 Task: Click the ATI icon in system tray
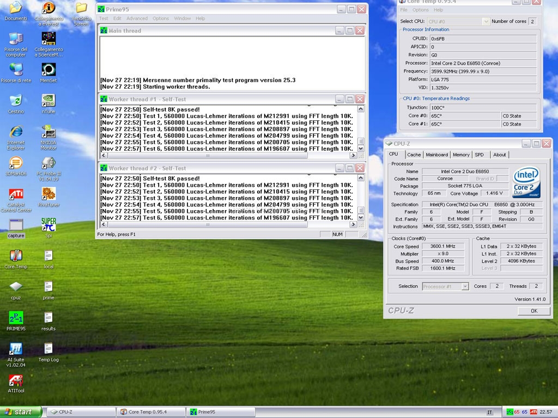[533, 412]
